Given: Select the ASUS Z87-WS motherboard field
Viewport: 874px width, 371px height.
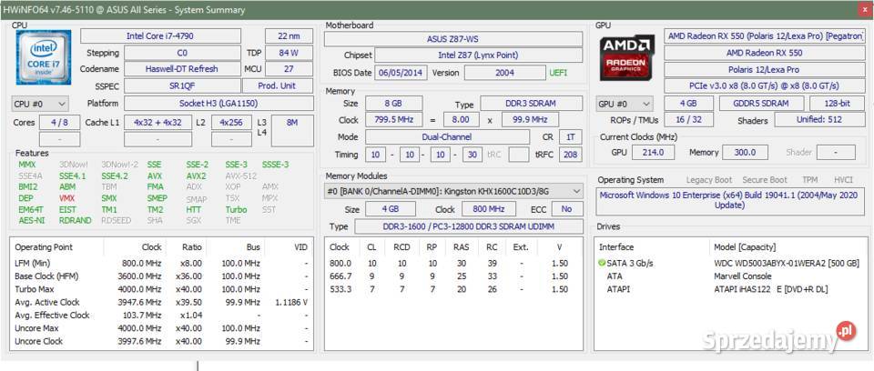Looking at the screenshot, I should 452,39.
